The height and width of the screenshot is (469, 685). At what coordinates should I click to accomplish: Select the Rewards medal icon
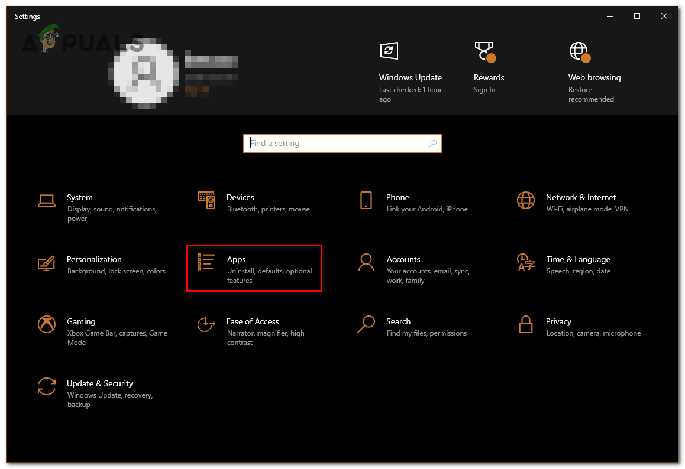click(x=484, y=51)
